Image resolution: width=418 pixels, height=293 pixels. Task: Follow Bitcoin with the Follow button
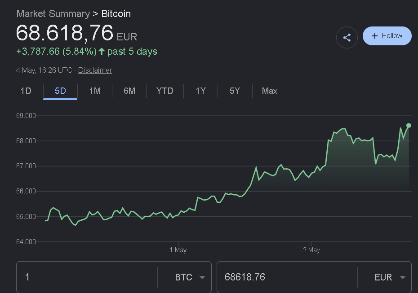coord(387,35)
